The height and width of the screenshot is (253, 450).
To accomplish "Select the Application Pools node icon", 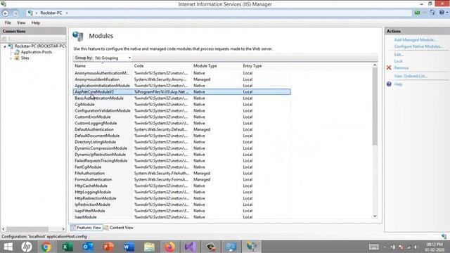I will [17, 52].
